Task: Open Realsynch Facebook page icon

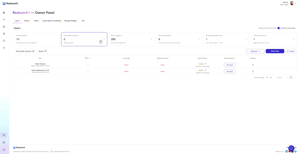Action: click(x=295, y=151)
